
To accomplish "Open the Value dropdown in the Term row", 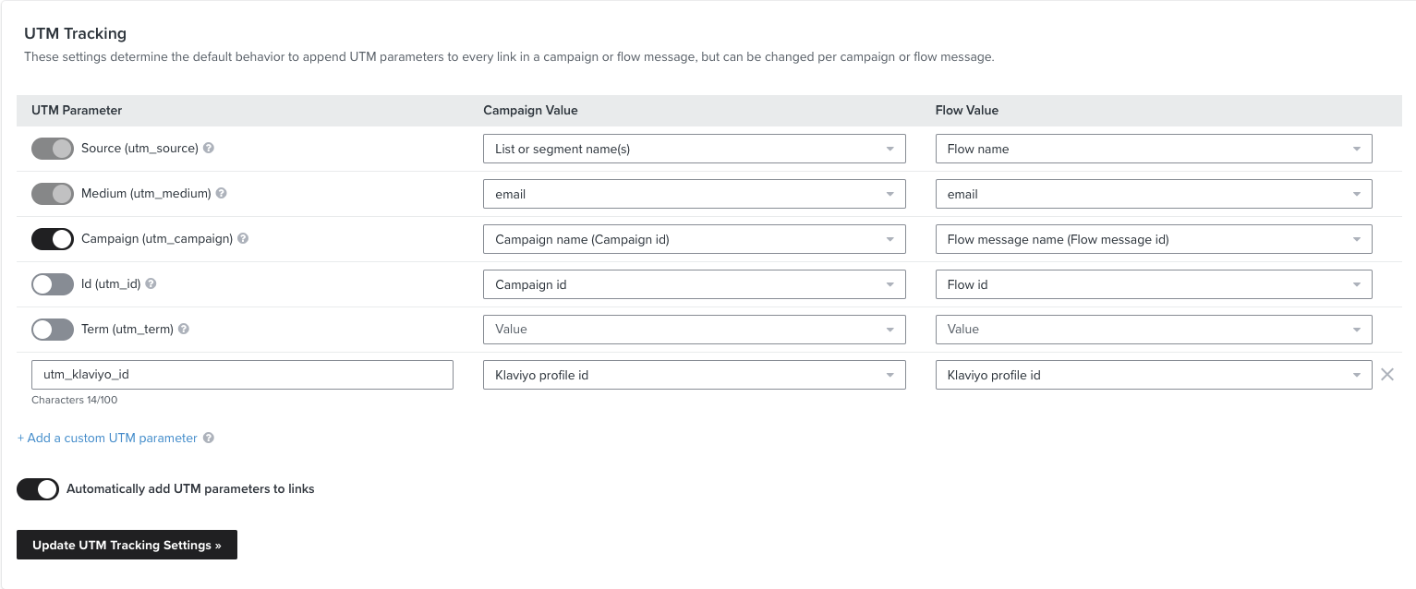I will pyautogui.click(x=694, y=330).
